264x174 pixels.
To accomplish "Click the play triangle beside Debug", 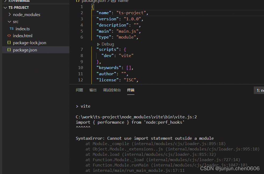I will [x=98, y=44].
